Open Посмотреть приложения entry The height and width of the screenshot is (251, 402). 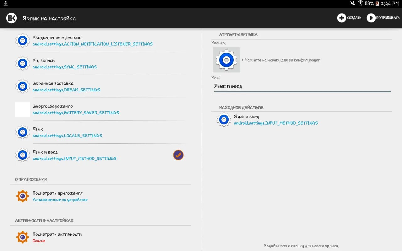coord(57,193)
